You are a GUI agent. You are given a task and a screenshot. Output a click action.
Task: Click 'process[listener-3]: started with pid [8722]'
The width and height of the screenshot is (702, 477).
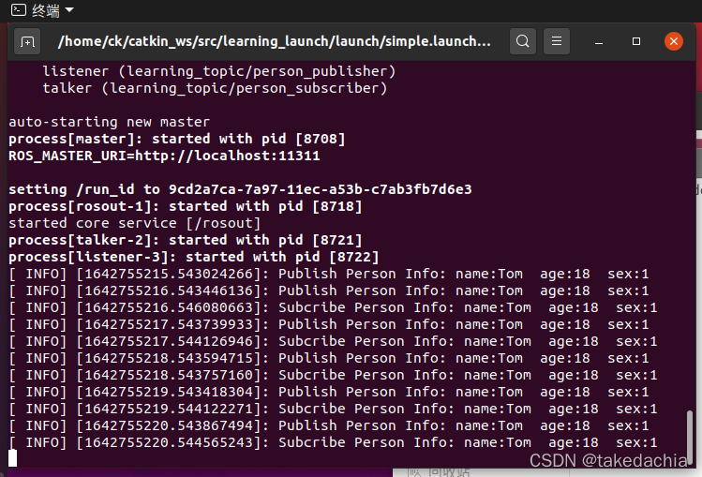pos(194,258)
